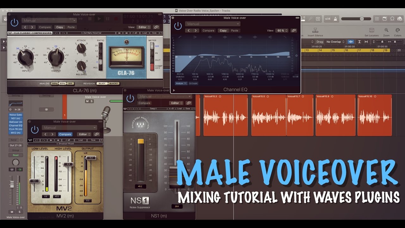Open the Channel EQ Manual preset dropdown

[213, 24]
